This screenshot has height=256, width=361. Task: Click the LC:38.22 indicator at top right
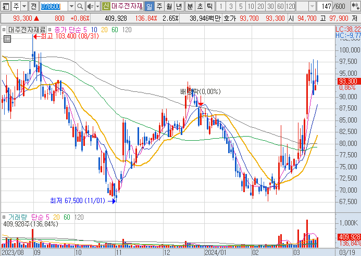pyautogui.click(x=348, y=29)
